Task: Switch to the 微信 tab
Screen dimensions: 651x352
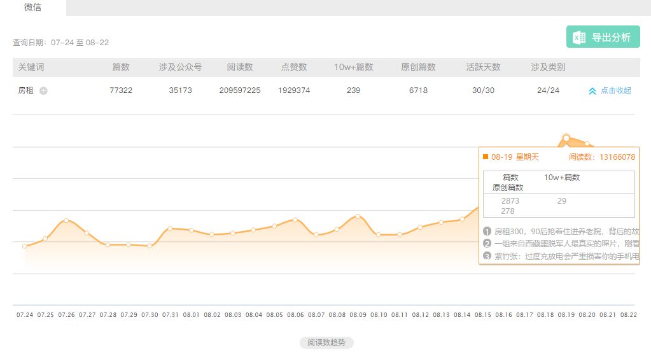Action: (33, 8)
